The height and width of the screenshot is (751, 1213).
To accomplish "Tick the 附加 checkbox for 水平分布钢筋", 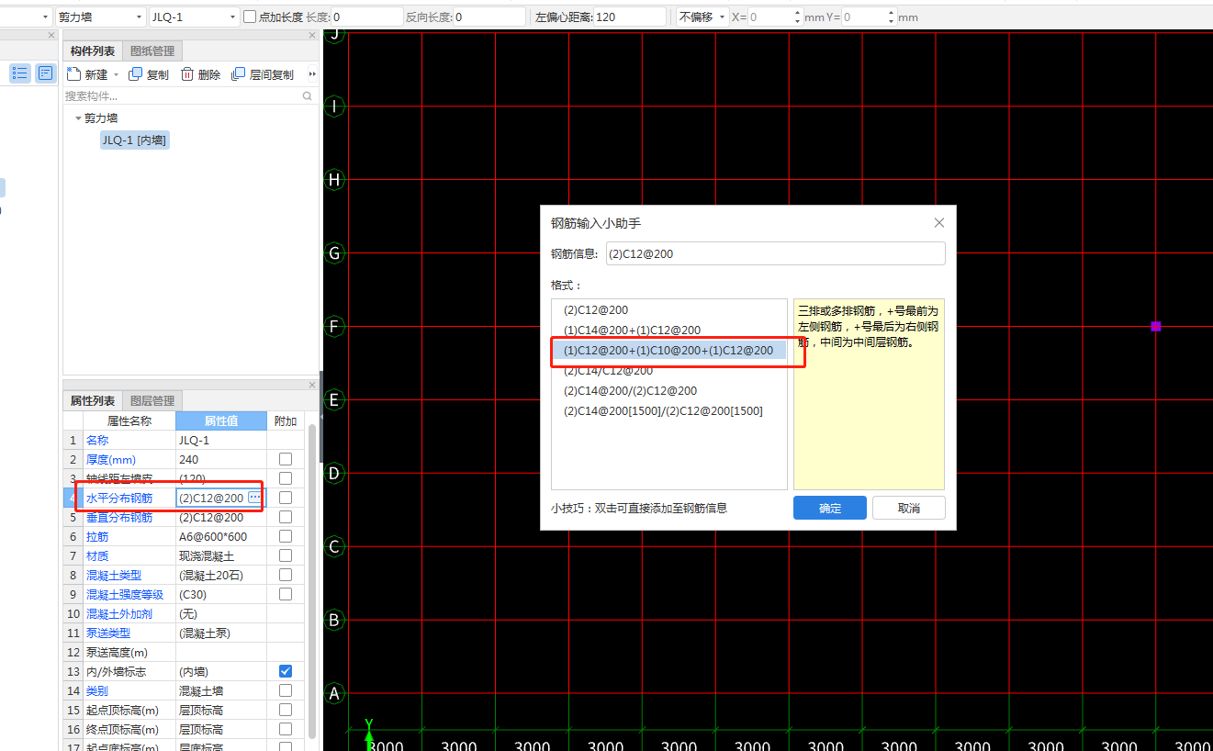I will [x=286, y=498].
